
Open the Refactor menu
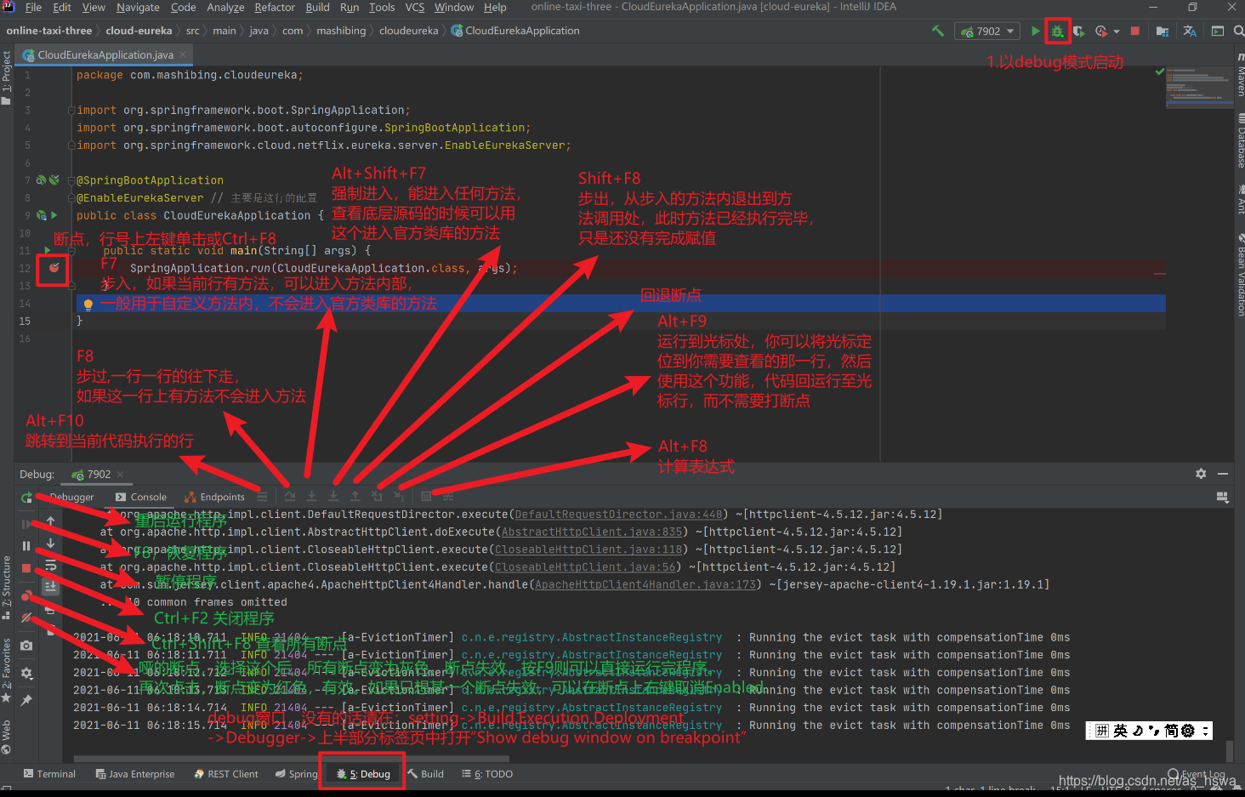[x=275, y=8]
